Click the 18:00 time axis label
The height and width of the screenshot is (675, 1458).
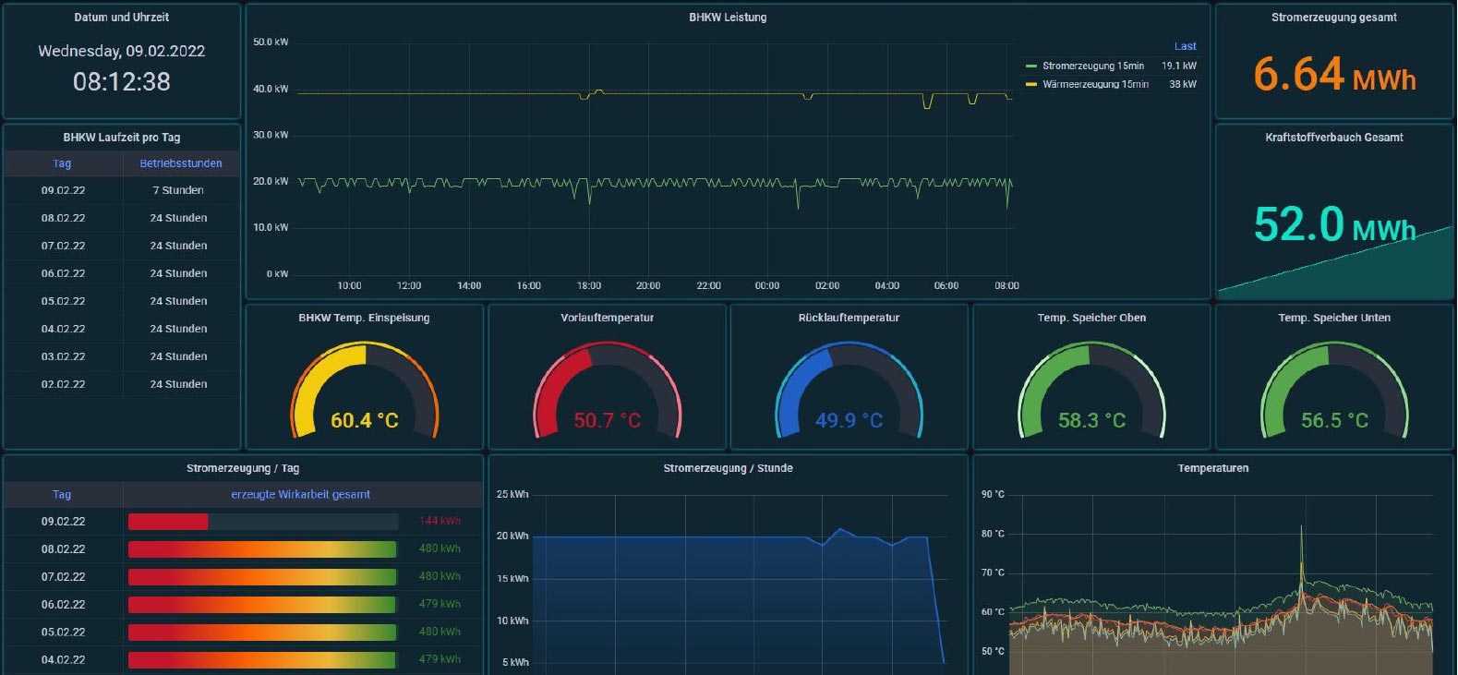pos(589,286)
